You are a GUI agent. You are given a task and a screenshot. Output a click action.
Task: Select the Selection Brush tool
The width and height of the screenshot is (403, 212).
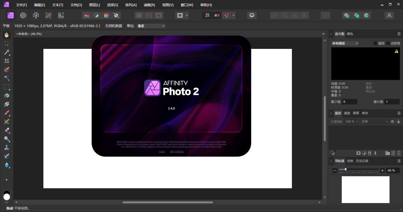(x=7, y=70)
